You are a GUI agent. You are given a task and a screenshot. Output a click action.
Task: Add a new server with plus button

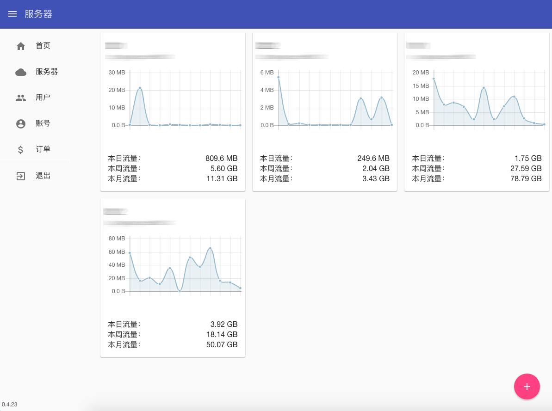[527, 386]
